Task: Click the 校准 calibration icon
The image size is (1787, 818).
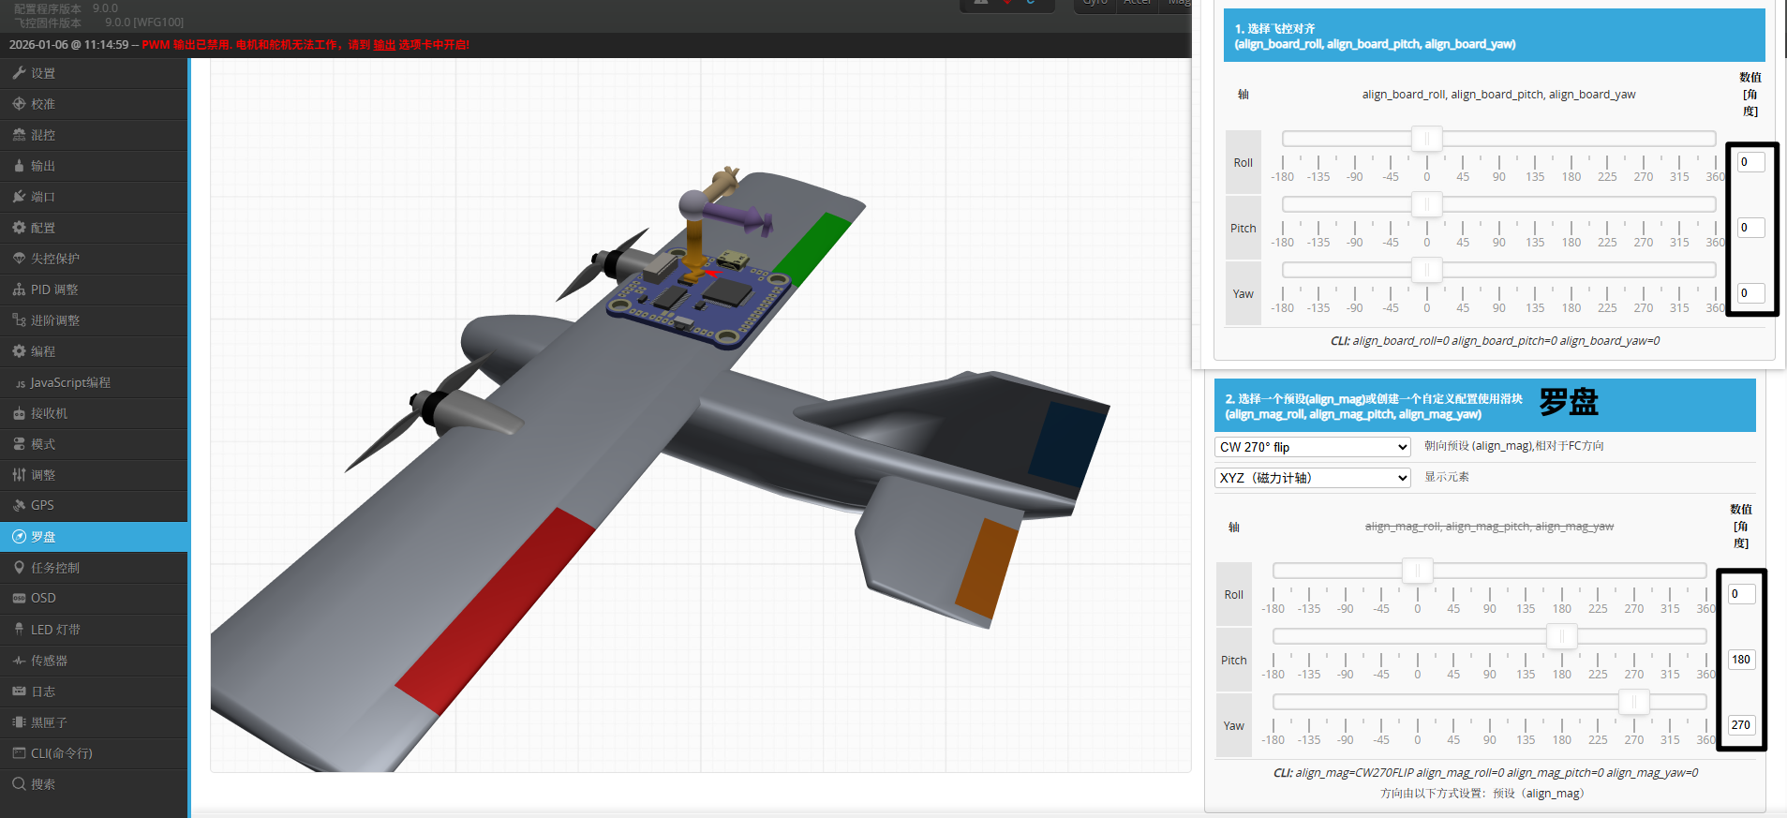Action: tap(19, 104)
